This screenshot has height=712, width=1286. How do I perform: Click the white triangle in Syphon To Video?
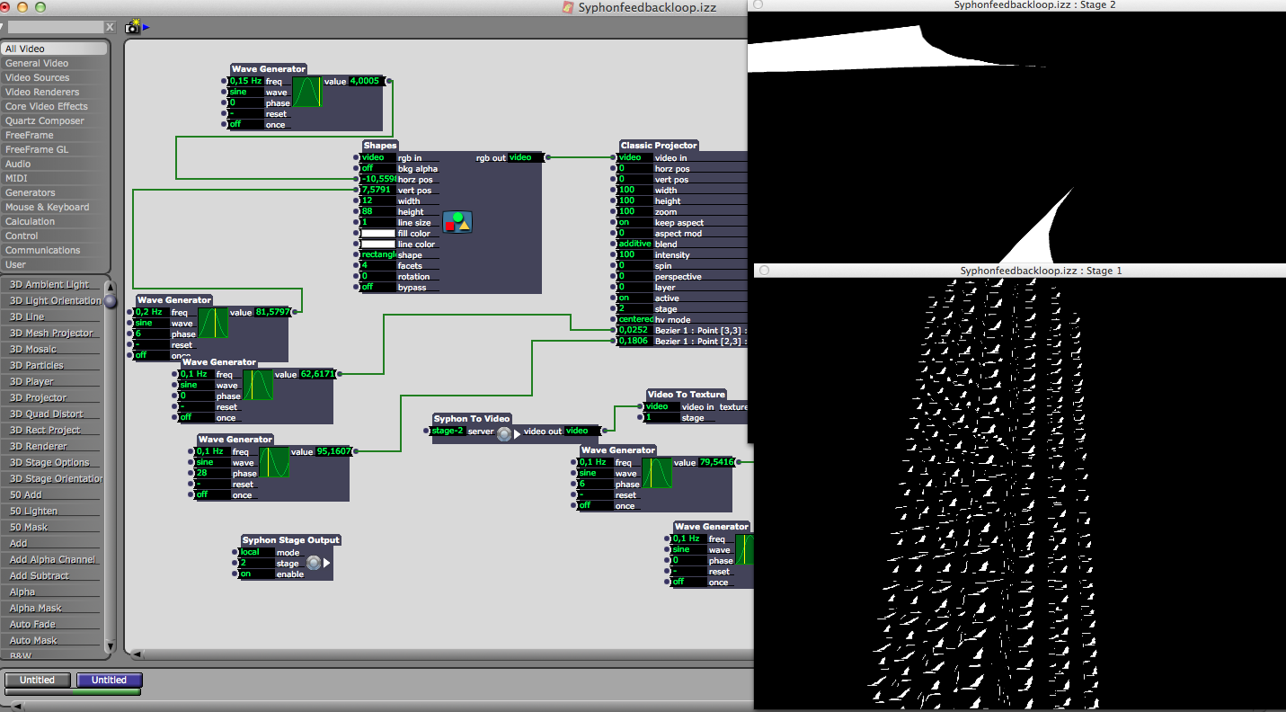[x=518, y=433]
